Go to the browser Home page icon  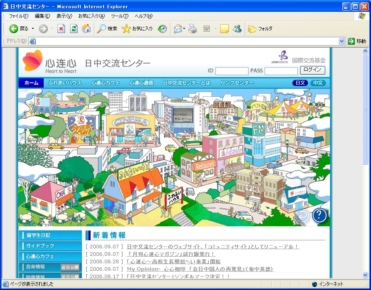[x=86, y=29]
